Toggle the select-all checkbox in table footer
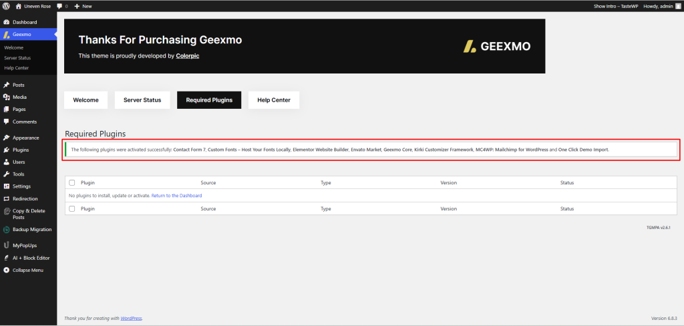Image resolution: width=684 pixels, height=326 pixels. (x=72, y=208)
